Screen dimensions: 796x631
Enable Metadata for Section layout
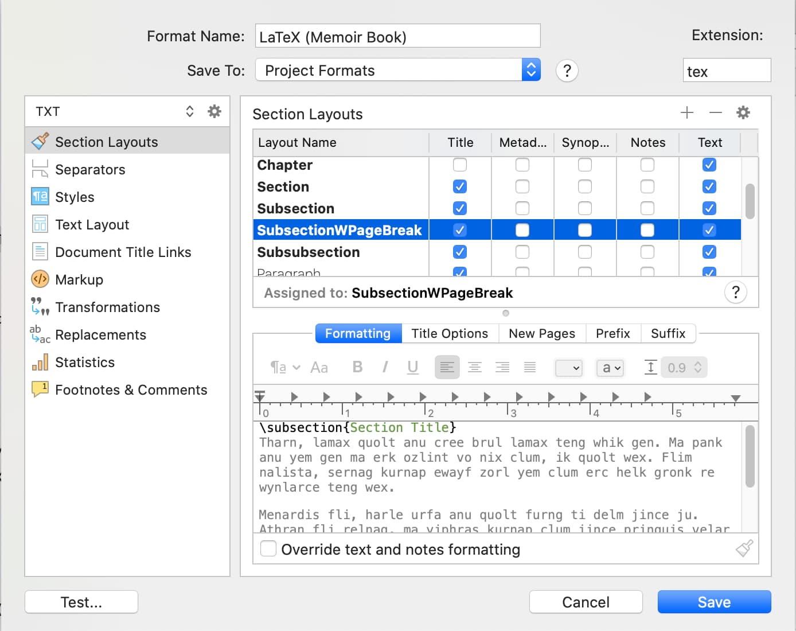click(522, 186)
